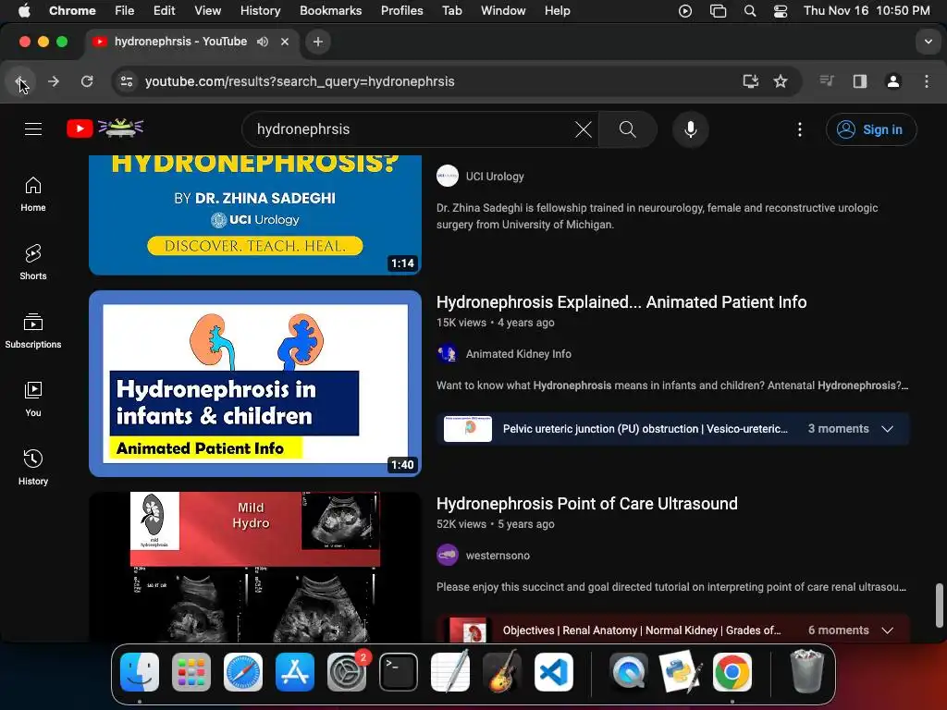Run search with magnifier button
The width and height of the screenshot is (947, 710).
628,129
